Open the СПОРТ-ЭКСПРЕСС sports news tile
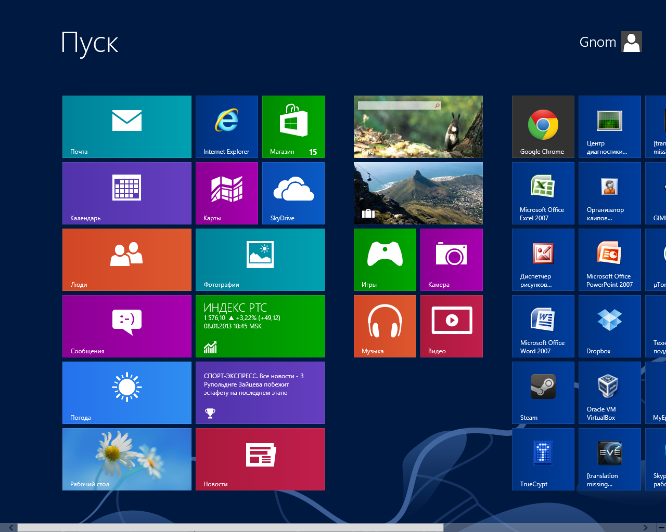The width and height of the screenshot is (666, 532). (260, 393)
